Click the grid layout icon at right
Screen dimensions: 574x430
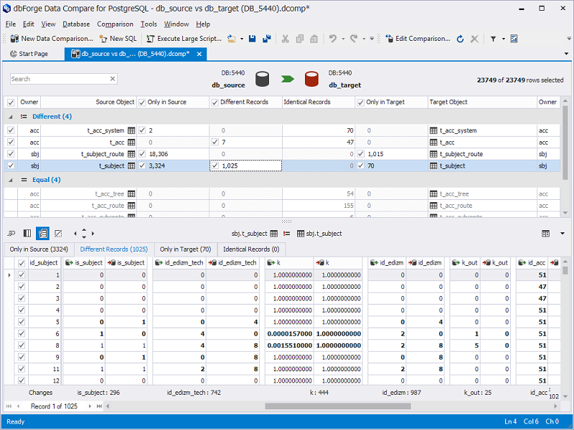[545, 234]
